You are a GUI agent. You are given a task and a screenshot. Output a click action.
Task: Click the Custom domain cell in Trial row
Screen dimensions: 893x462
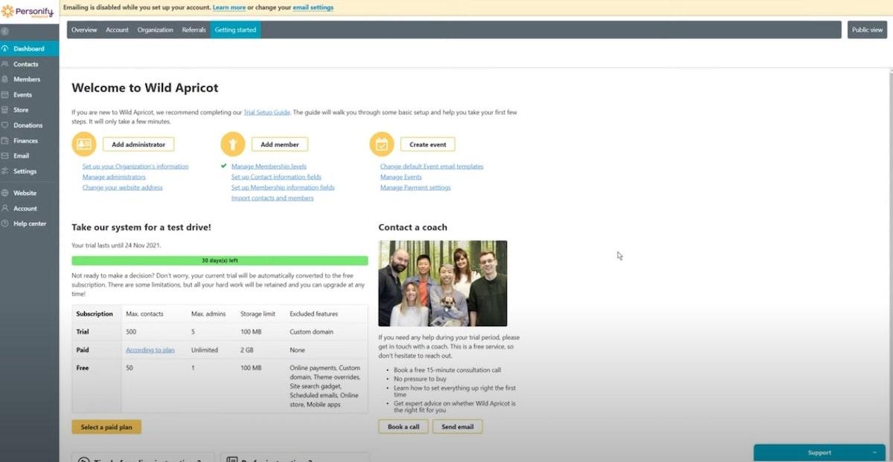click(311, 332)
